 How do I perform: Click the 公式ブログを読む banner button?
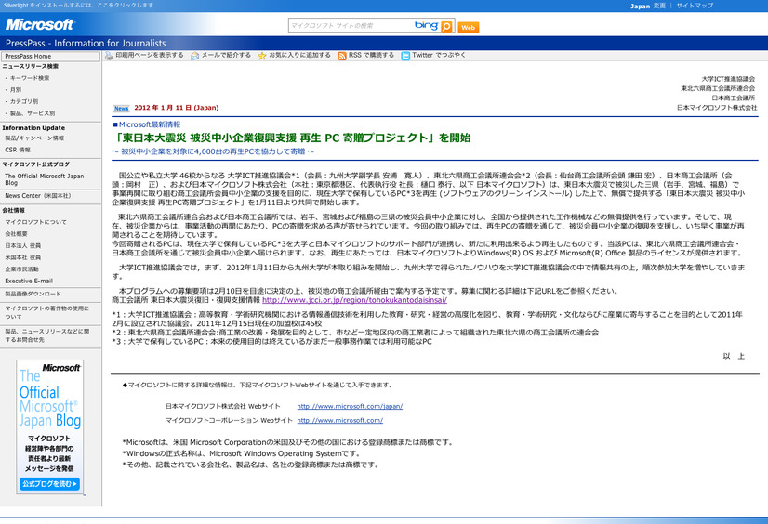pyautogui.click(x=49, y=484)
